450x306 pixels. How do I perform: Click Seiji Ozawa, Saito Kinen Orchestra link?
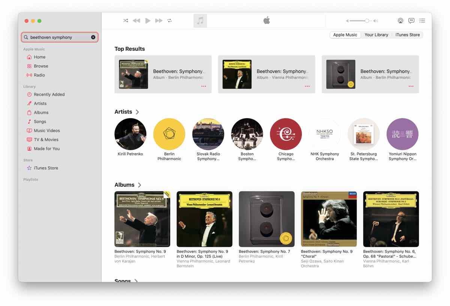click(x=322, y=264)
